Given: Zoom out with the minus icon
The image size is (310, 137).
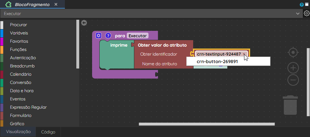Looking at the screenshot, I should coord(293,80).
